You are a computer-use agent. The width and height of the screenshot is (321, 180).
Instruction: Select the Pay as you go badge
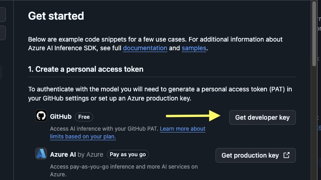tap(128, 154)
